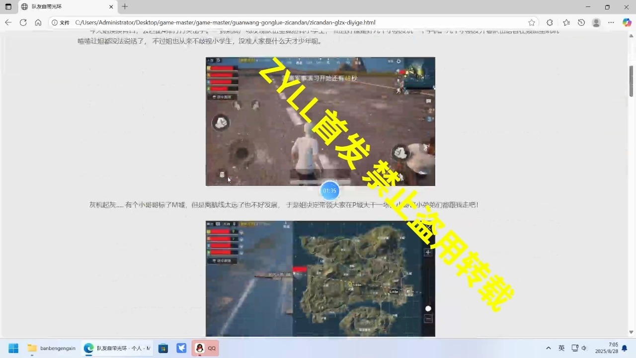The image size is (636, 358).
Task: Click the blue 01:35 timer bubble
Action: point(329,190)
